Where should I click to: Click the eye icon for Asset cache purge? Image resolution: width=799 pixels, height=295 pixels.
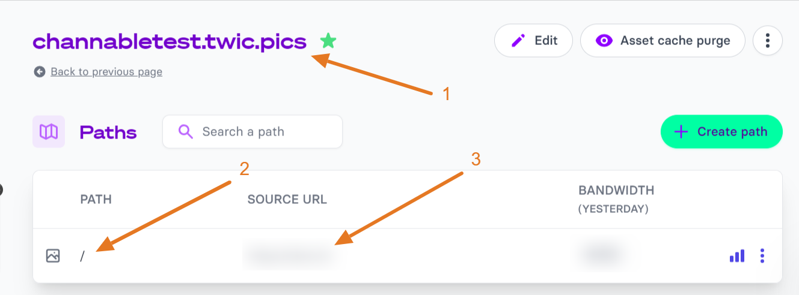[604, 41]
